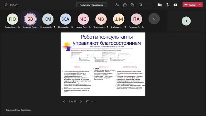Click the slide counter 9 из 29
Screen dimensions: 206x116
tap(72, 101)
